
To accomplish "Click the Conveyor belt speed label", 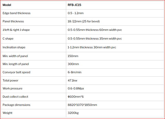I will click(16, 72).
